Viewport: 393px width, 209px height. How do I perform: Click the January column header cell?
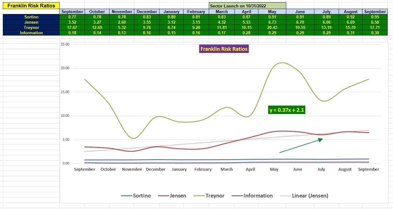point(171,12)
